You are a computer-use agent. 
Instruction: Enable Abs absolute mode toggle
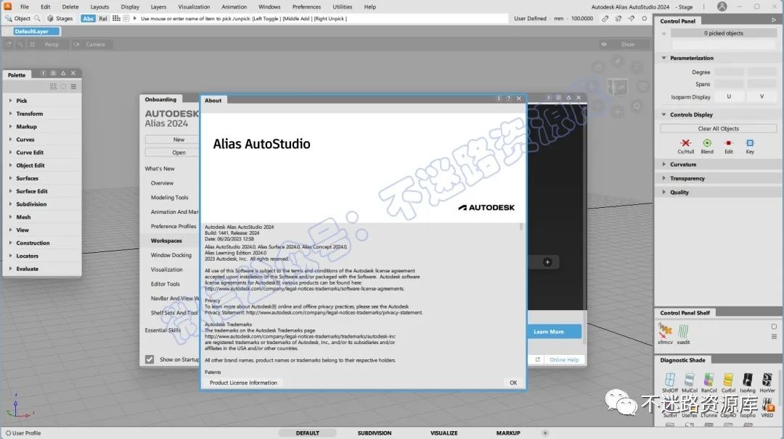tap(88, 18)
